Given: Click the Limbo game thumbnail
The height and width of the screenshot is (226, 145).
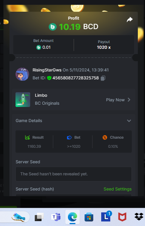Looking at the screenshot, I should point(23,100).
